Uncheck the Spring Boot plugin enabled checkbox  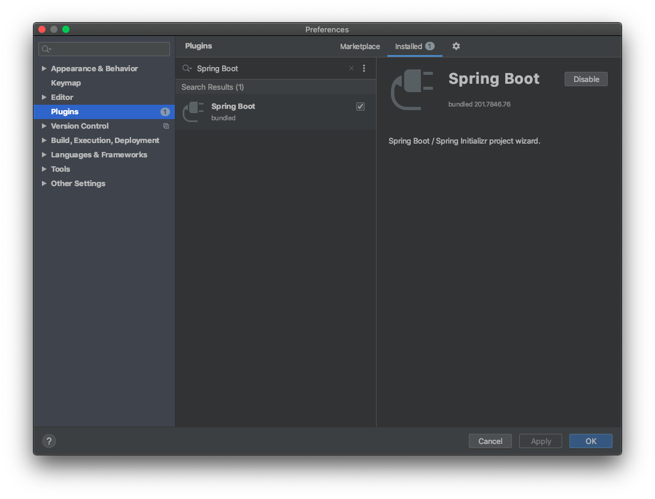tap(360, 107)
